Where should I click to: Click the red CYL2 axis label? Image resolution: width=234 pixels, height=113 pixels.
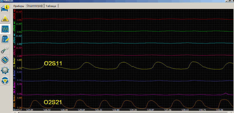coord(14,15)
